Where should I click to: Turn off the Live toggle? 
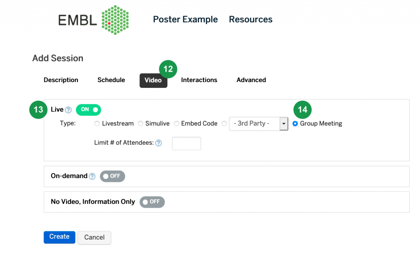point(89,110)
